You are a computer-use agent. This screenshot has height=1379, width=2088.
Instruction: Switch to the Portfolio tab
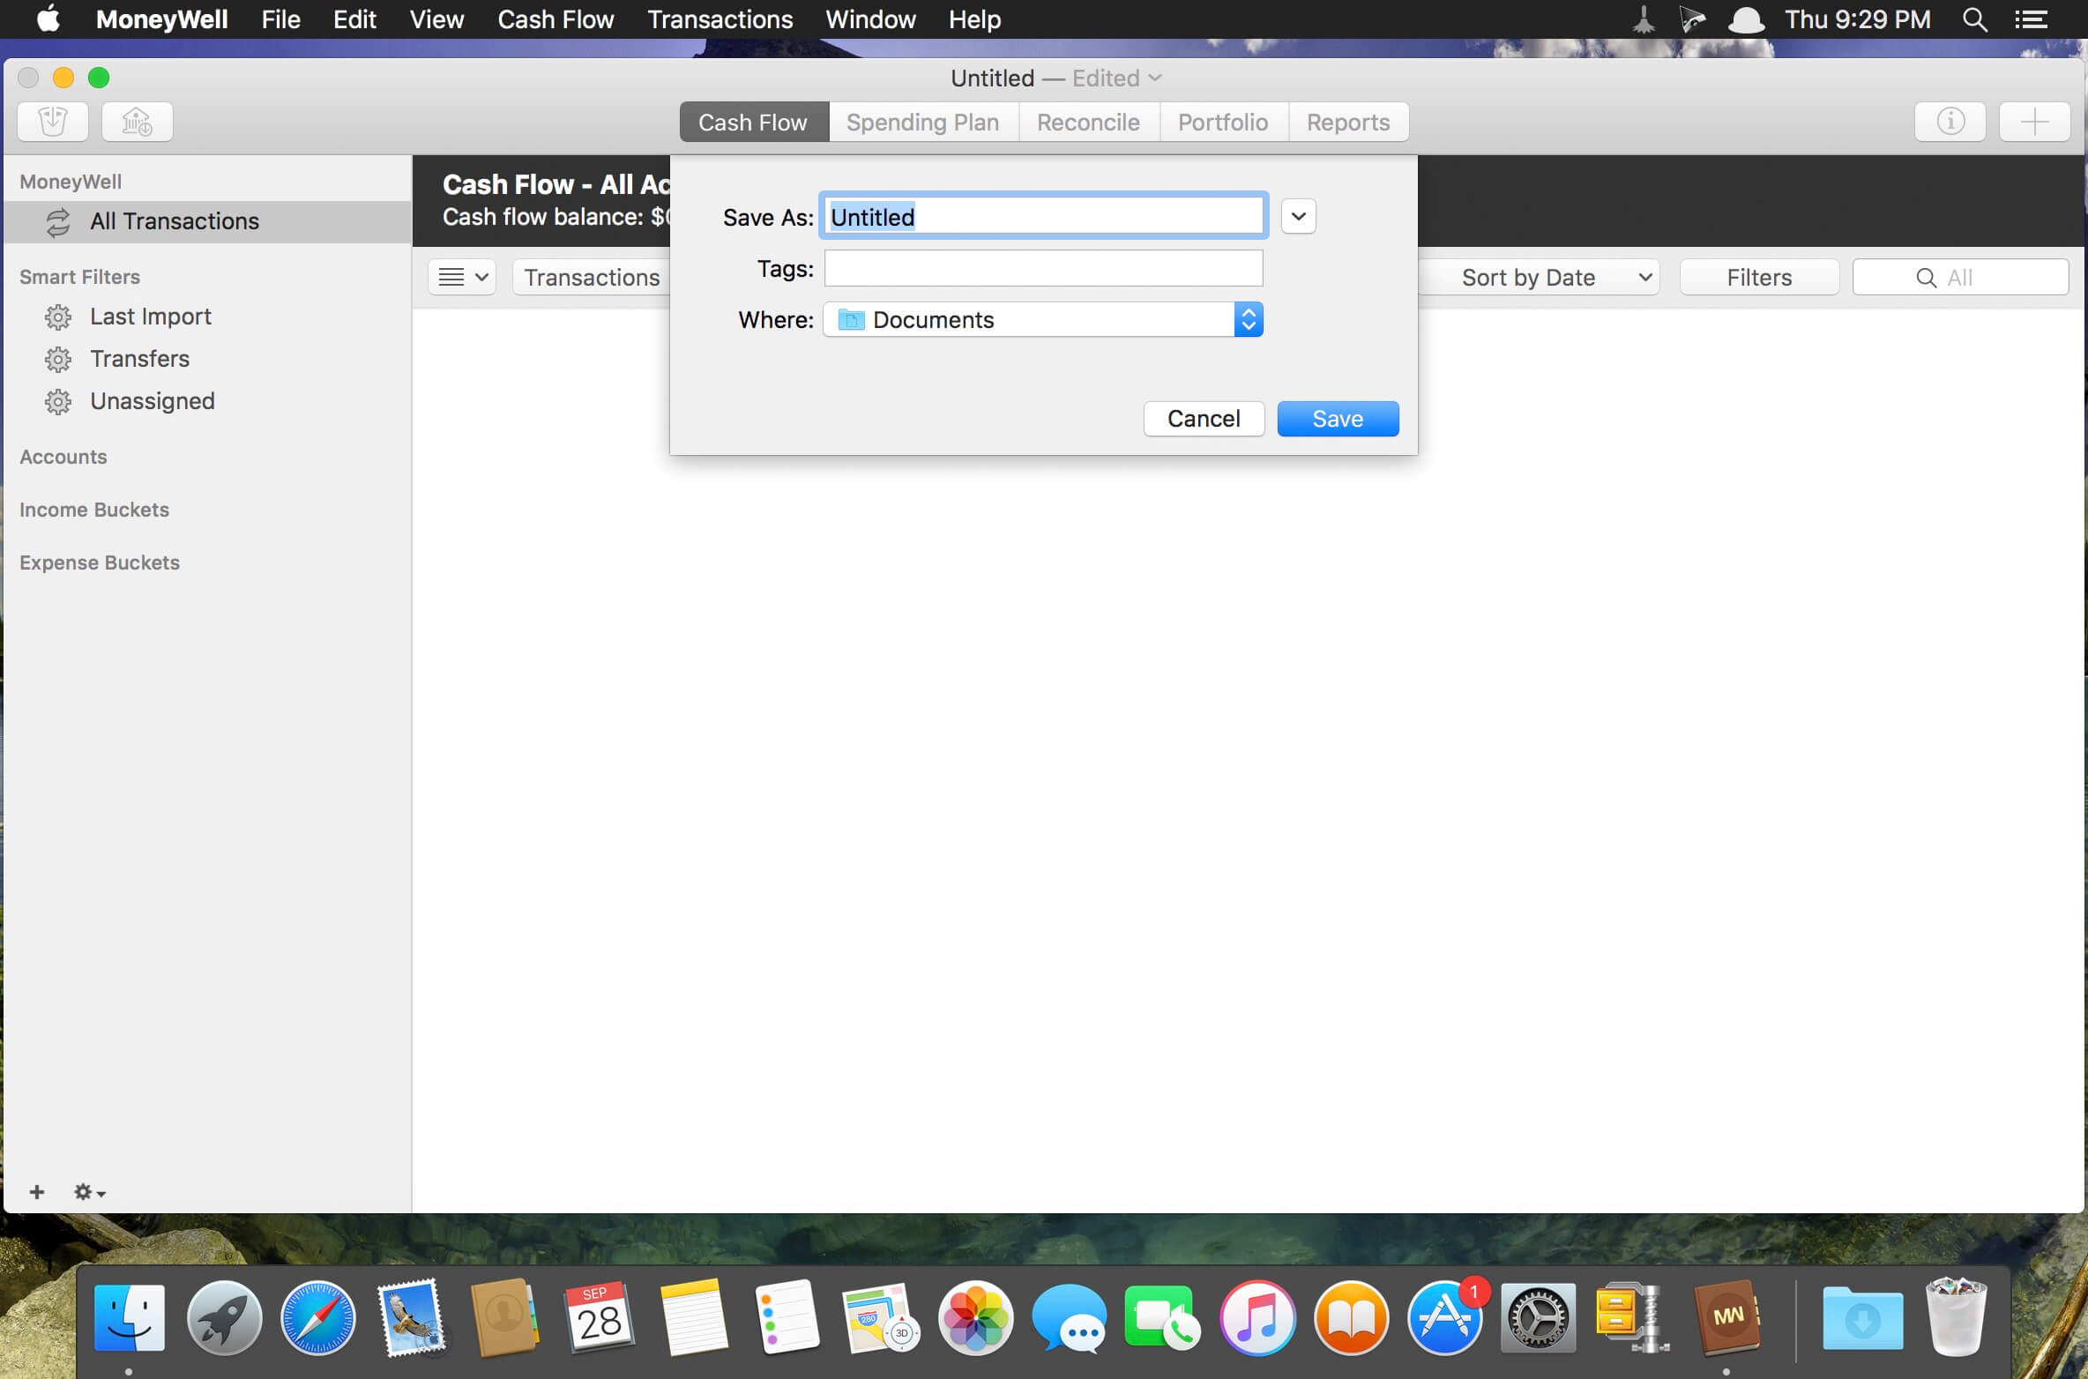(1224, 122)
